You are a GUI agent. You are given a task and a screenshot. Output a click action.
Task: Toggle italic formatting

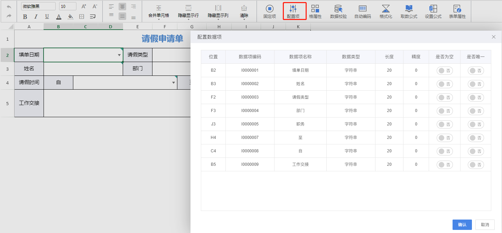tap(36, 17)
